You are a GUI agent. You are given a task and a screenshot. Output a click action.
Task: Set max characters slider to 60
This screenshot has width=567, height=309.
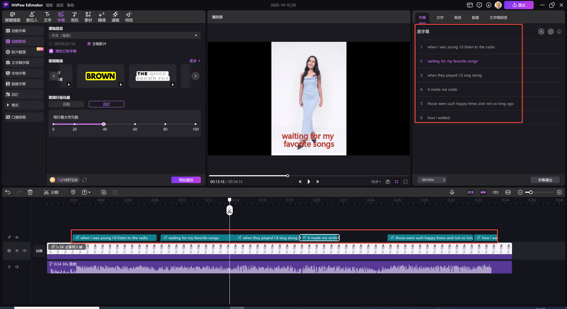[135, 124]
